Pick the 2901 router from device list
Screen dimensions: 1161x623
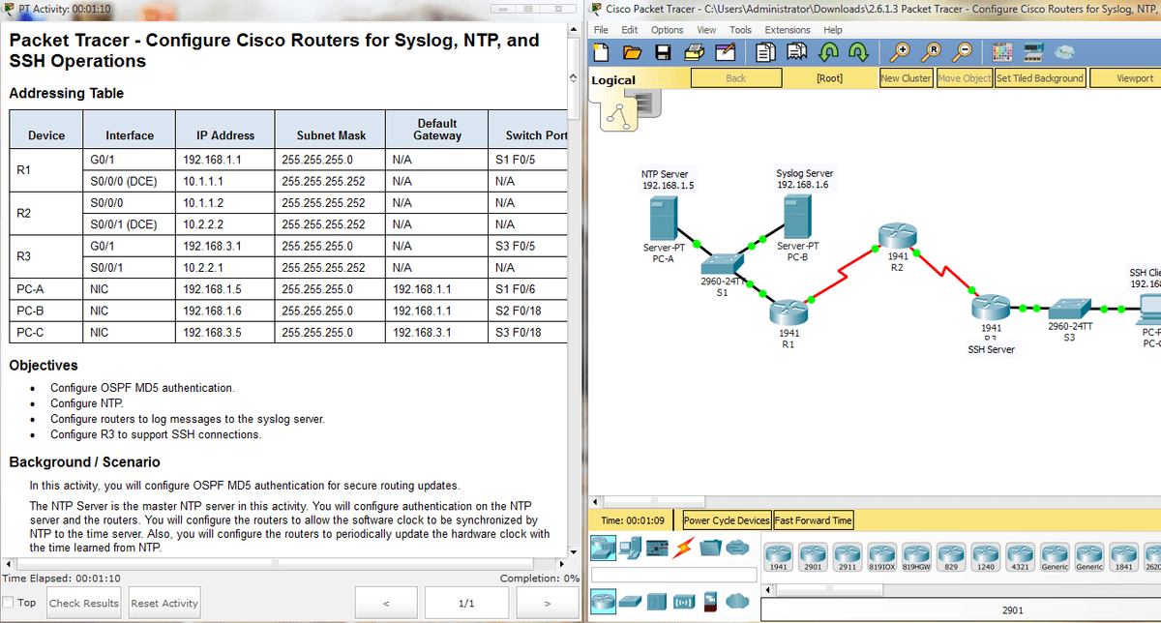pos(814,557)
